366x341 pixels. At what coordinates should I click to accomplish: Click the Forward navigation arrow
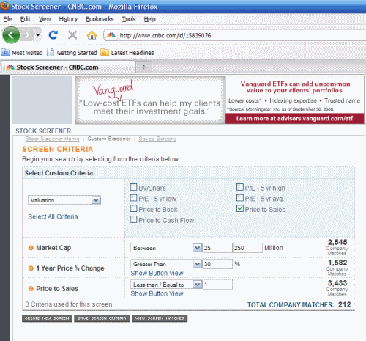pos(28,35)
